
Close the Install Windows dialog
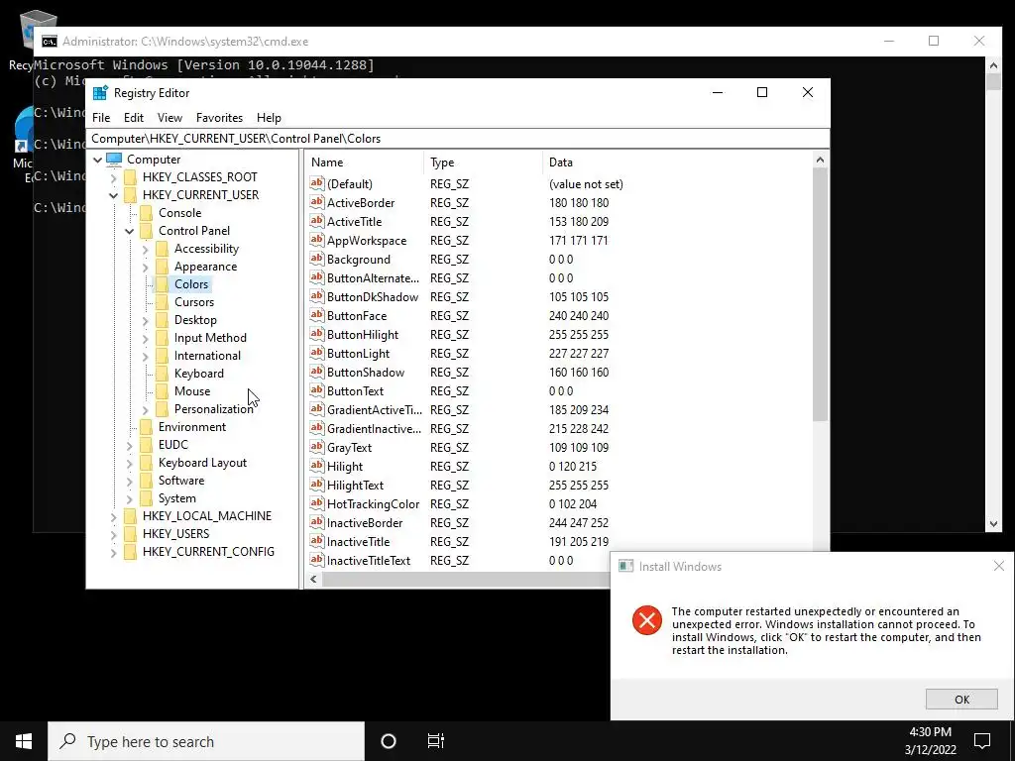pos(999,566)
